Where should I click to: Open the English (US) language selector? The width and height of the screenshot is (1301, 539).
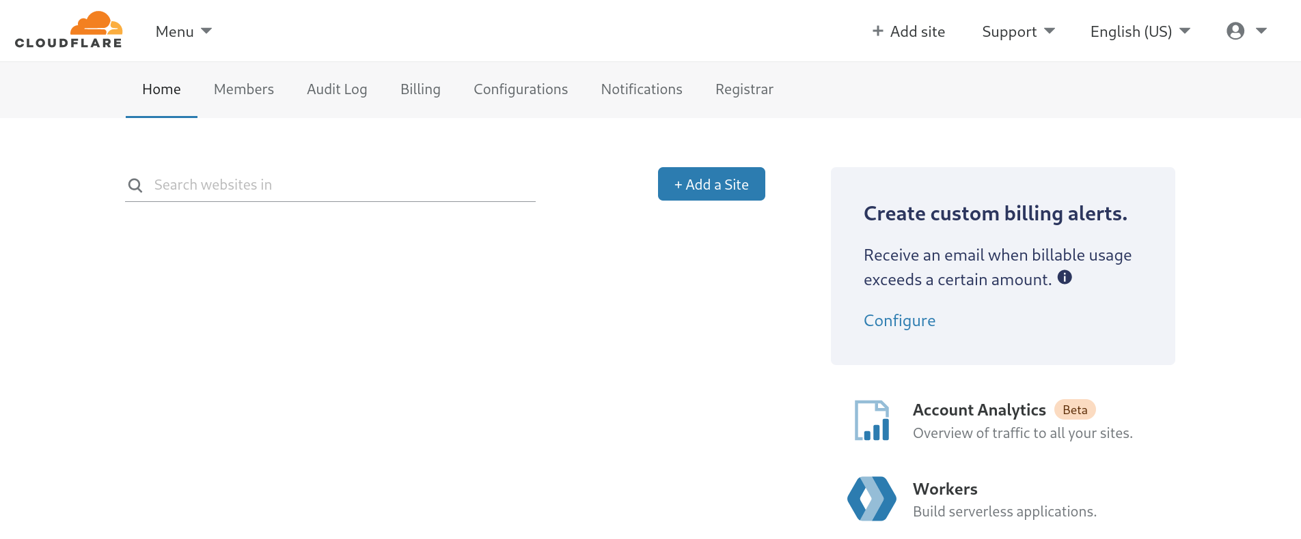point(1140,31)
